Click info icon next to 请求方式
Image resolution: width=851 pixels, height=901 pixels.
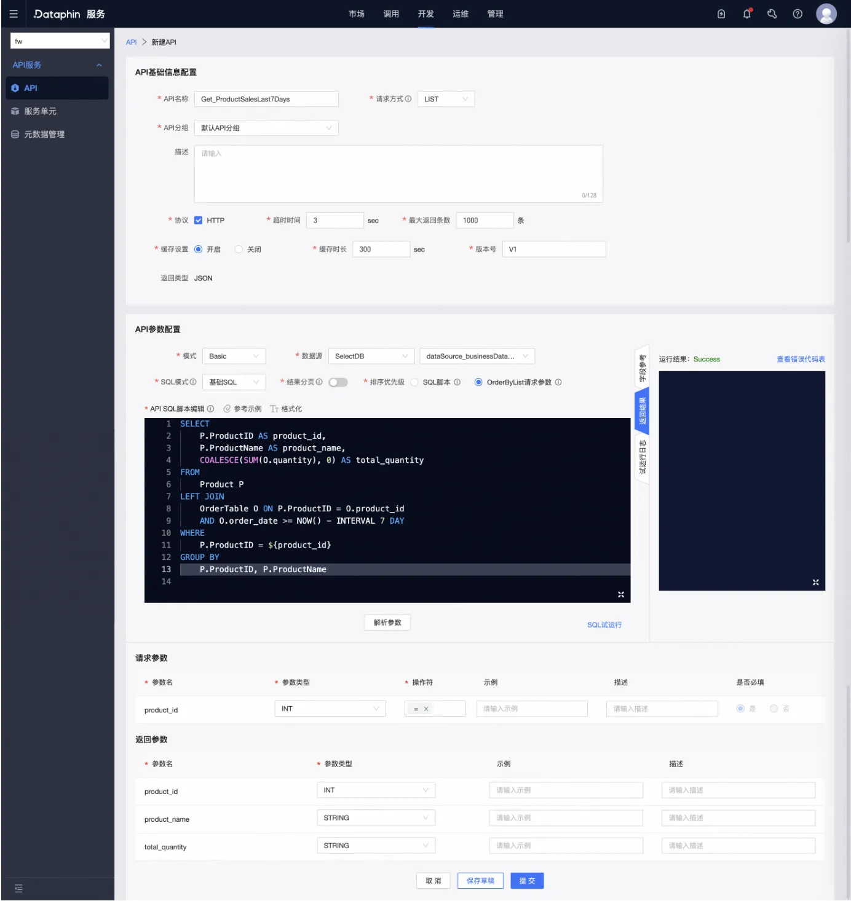point(408,99)
